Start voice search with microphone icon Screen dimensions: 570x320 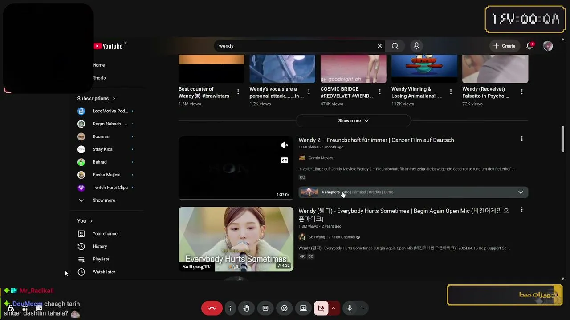[417, 46]
